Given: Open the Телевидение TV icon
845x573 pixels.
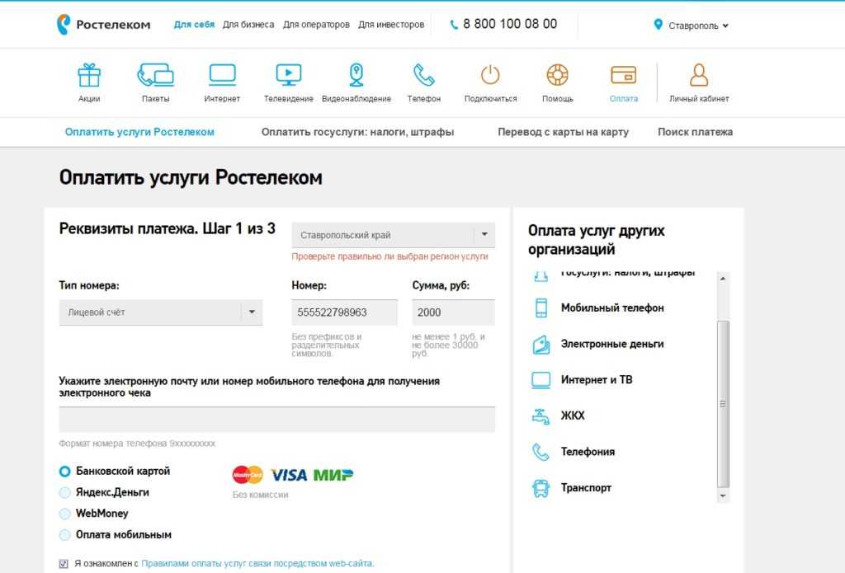Looking at the screenshot, I should 288,75.
